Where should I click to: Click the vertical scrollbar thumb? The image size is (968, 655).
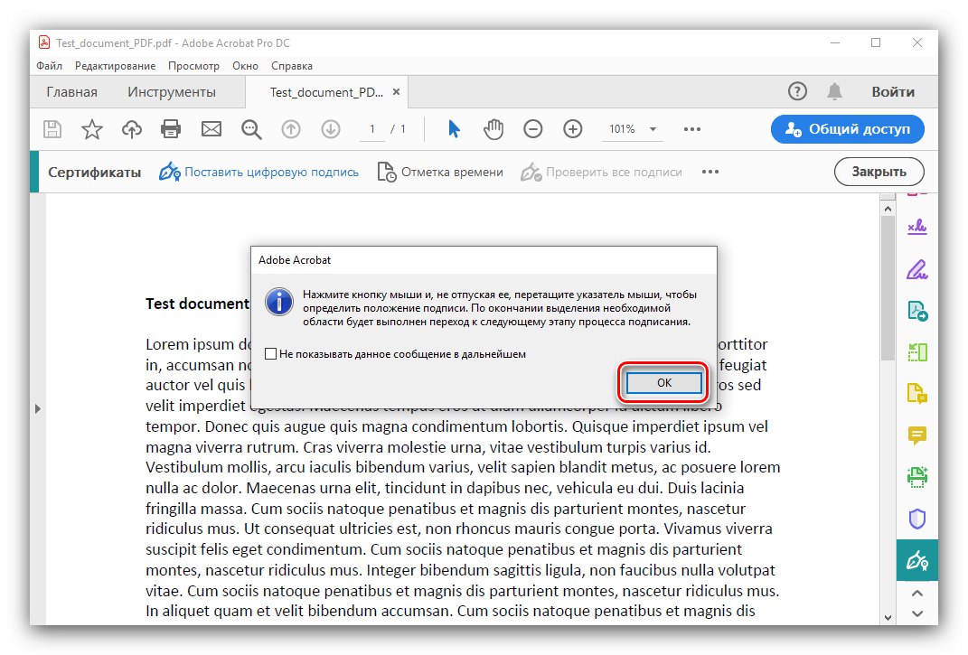point(888,287)
